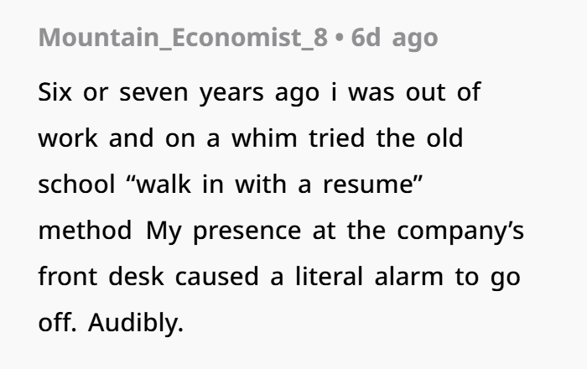
Task: Click the word "tried" in the second line
Action: (336, 138)
